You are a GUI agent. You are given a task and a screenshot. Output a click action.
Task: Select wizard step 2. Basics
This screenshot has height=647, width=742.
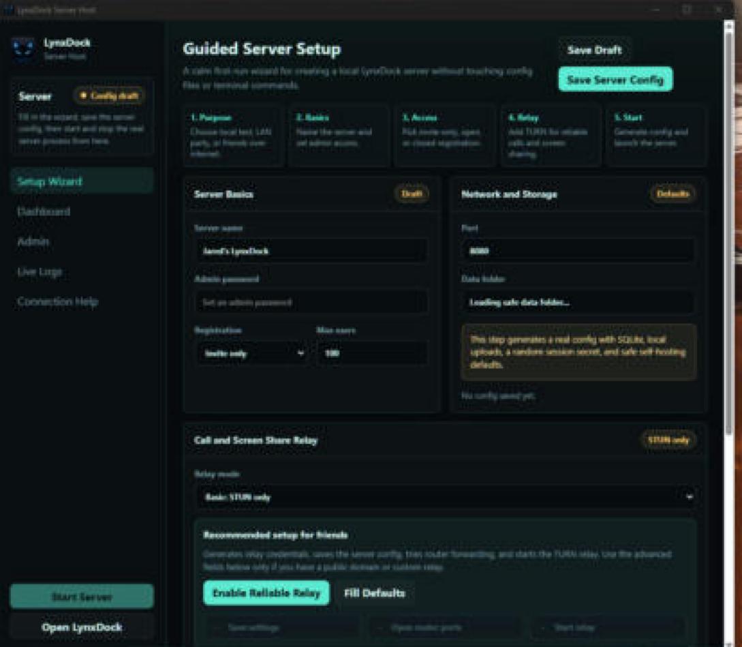(338, 136)
